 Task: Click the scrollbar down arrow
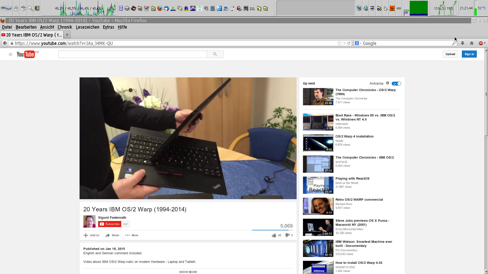tap(486, 272)
